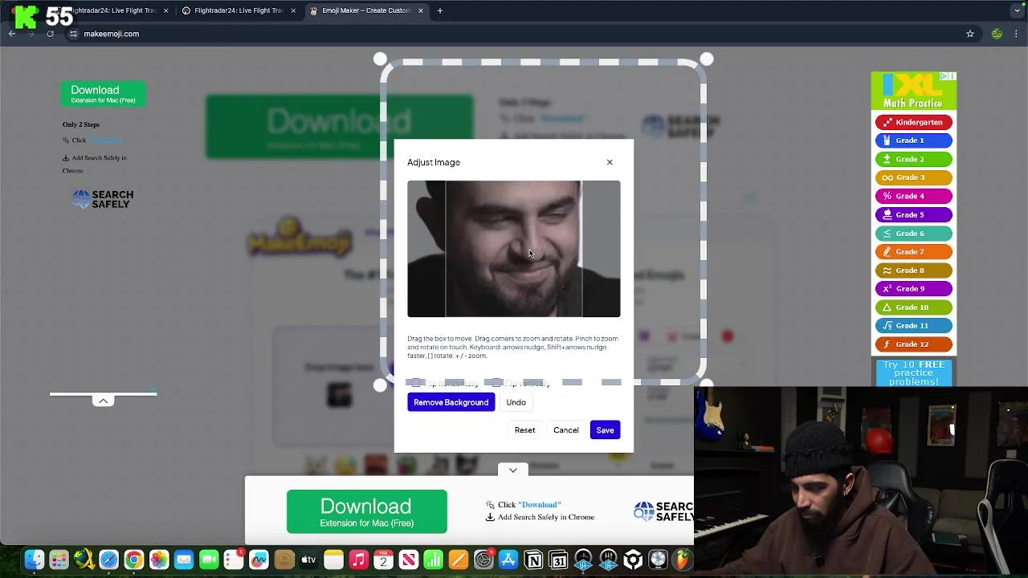Open Mail from the dock
1028x578 pixels.
click(184, 560)
